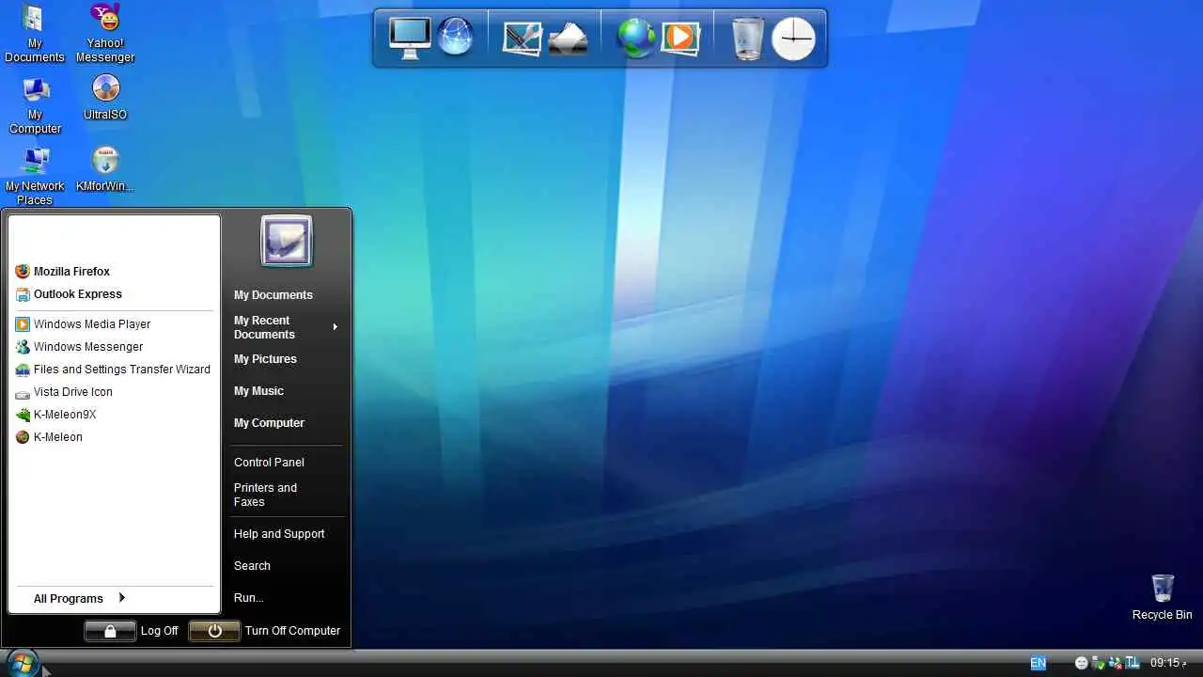Screen dimensions: 1203x677
Task: Open the document tray icon in the dock
Action: click(569, 39)
